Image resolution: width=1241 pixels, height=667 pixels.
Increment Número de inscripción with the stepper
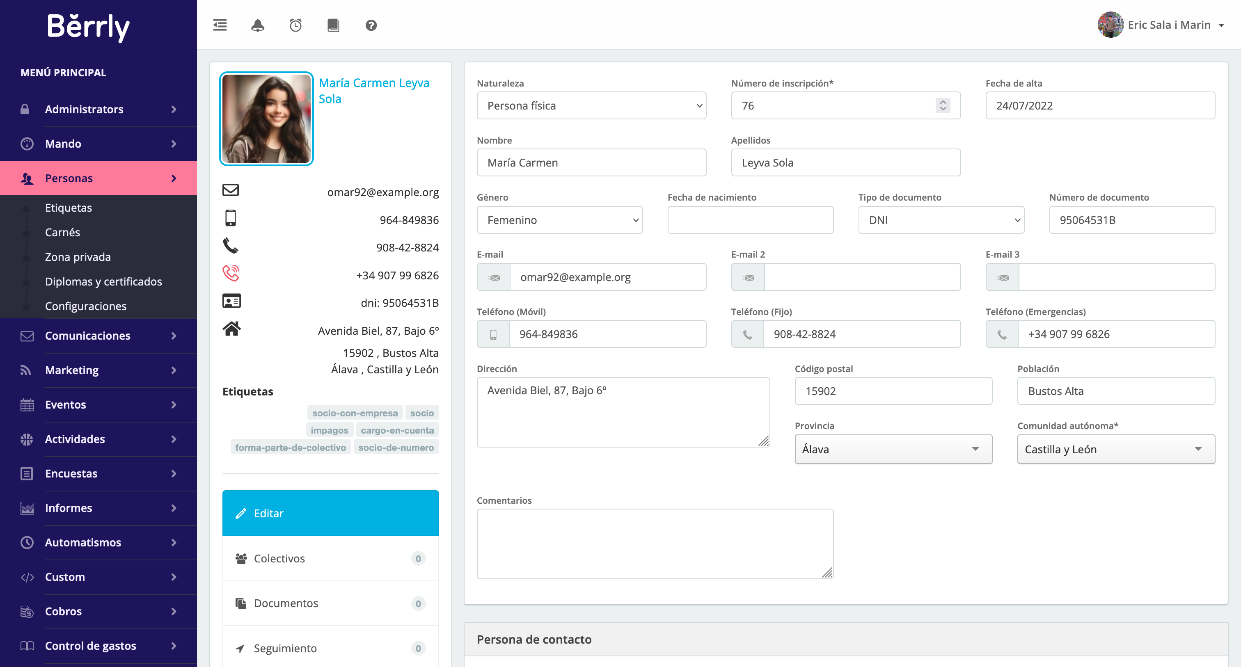(x=943, y=102)
